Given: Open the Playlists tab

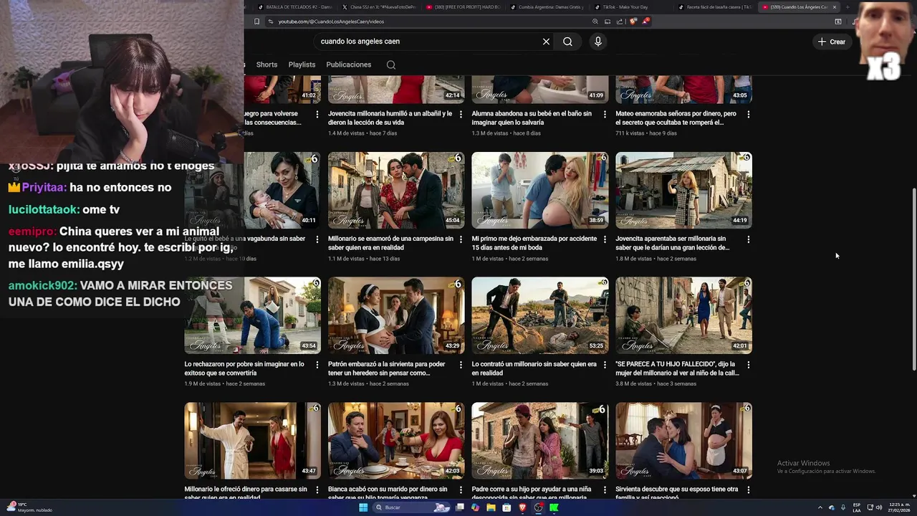Looking at the screenshot, I should [x=302, y=64].
